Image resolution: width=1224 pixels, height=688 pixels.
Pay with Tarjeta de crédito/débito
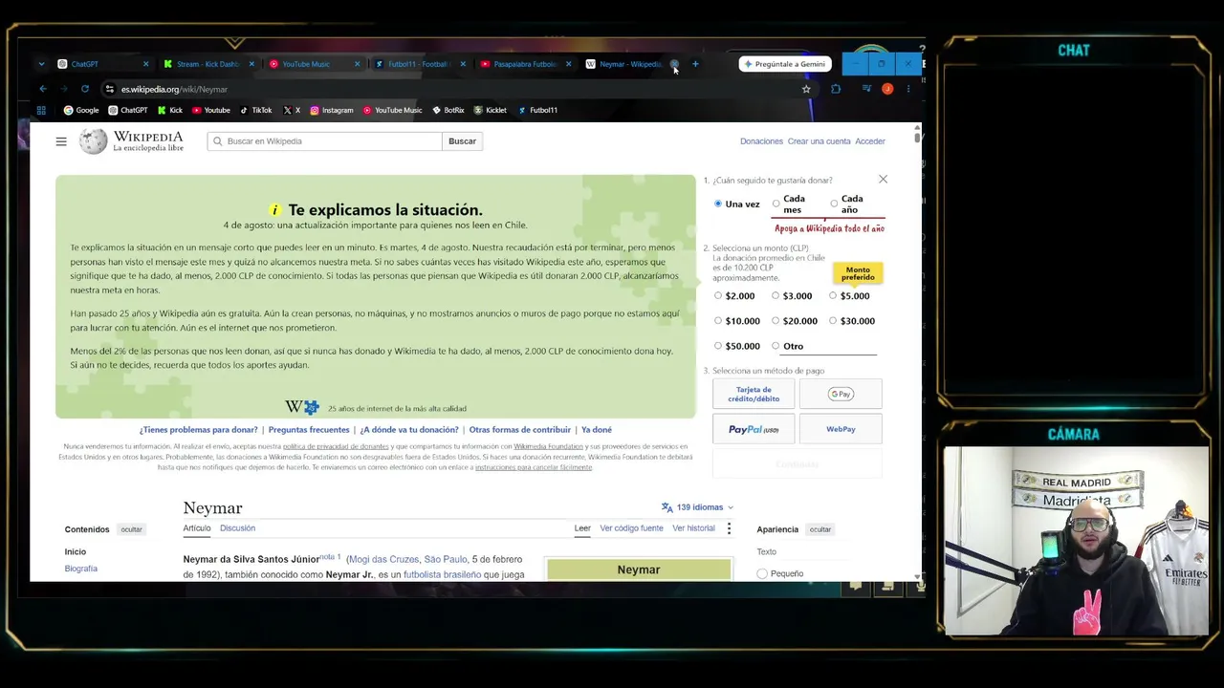click(754, 394)
